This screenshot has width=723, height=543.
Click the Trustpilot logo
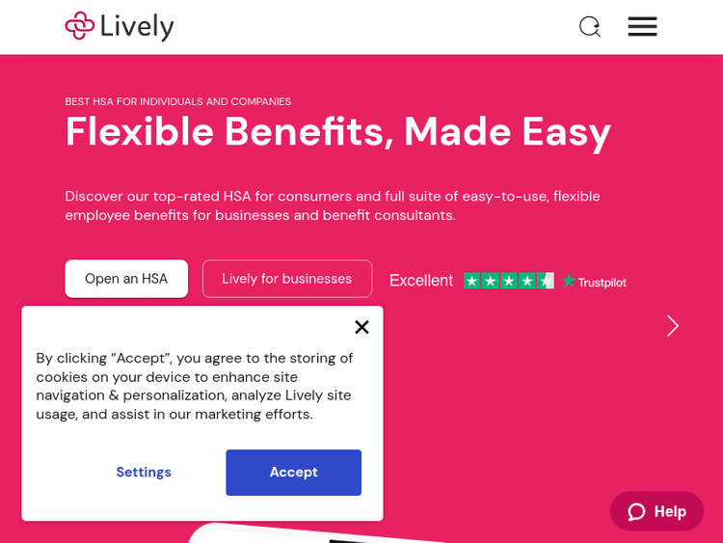tap(595, 282)
